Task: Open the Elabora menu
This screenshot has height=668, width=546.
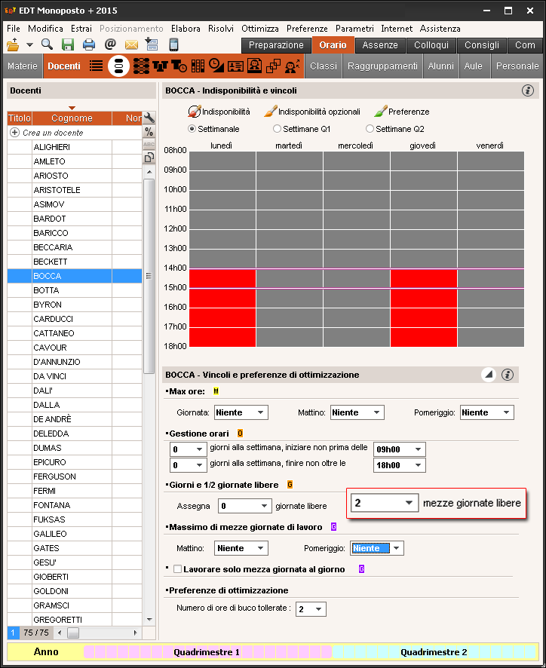Action: point(186,29)
